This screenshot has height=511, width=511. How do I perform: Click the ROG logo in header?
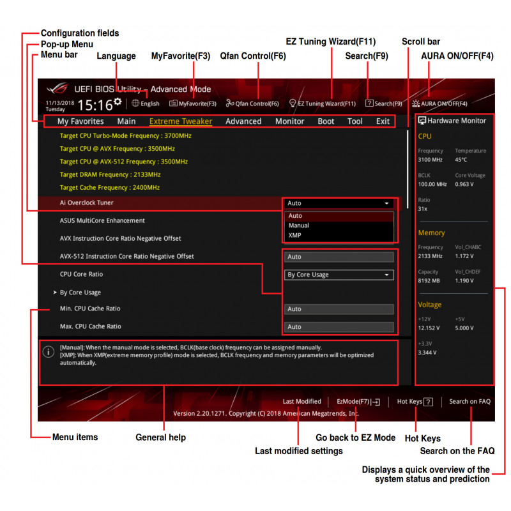point(57,89)
